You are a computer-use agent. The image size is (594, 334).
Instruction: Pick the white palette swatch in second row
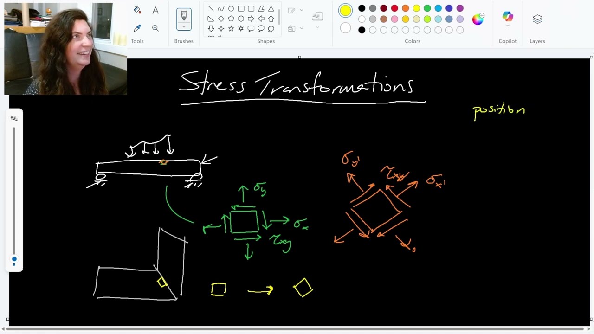click(x=362, y=19)
